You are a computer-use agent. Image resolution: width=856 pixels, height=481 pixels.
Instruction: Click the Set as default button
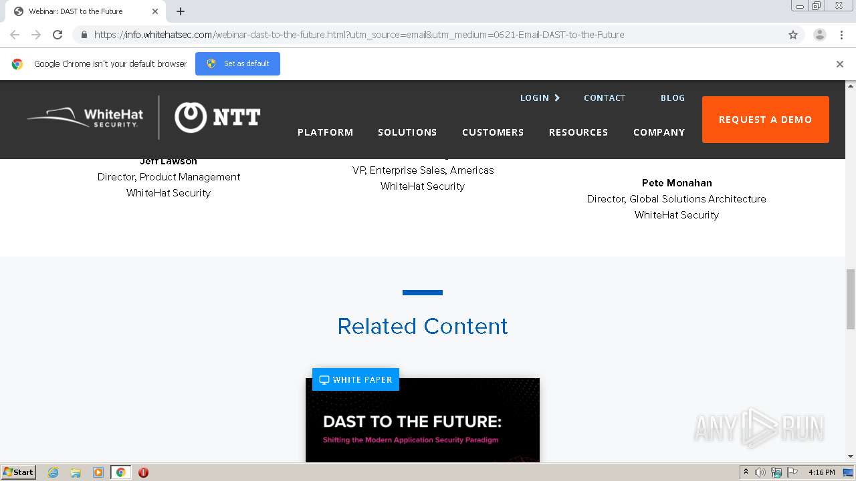237,63
